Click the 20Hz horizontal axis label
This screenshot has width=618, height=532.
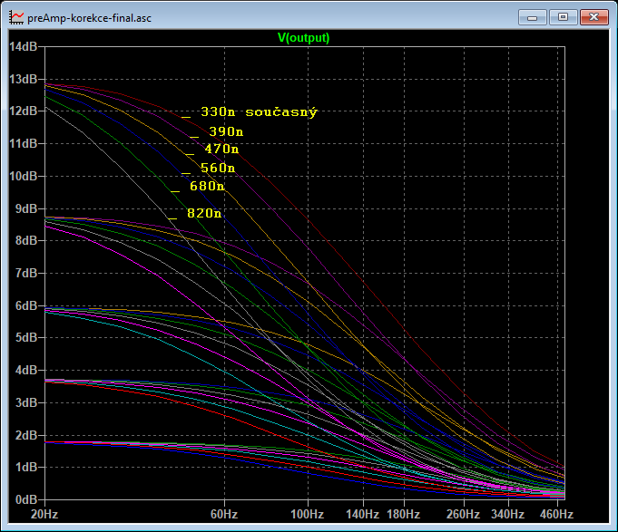tap(44, 514)
